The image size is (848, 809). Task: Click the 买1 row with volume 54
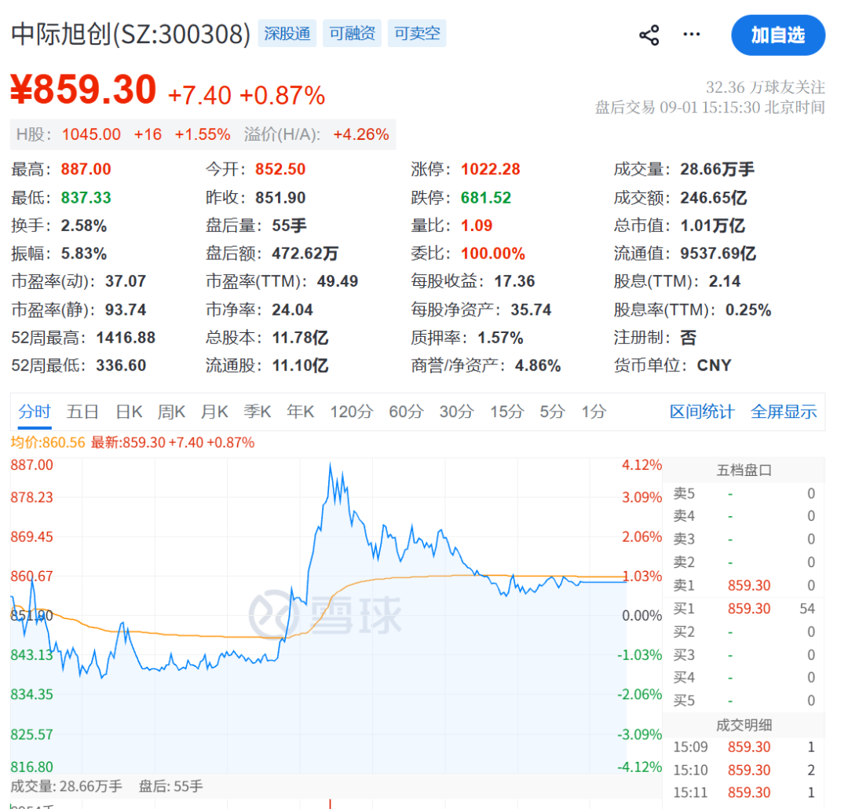click(744, 608)
